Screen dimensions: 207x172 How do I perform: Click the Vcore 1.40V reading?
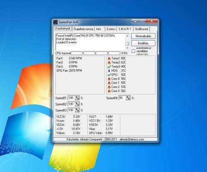coord(68,121)
